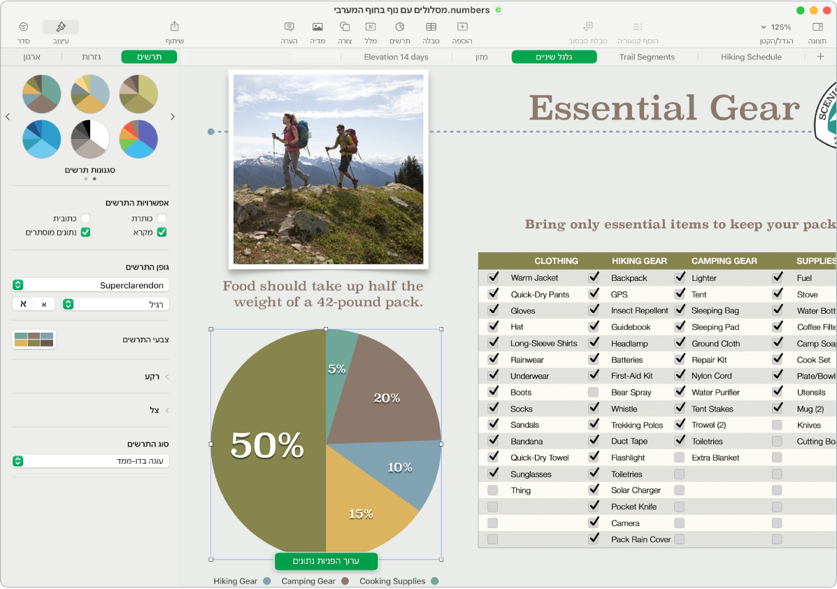The height and width of the screenshot is (589, 837).
Task: Open the Hiking Schedule sheet tab
Action: pos(751,57)
